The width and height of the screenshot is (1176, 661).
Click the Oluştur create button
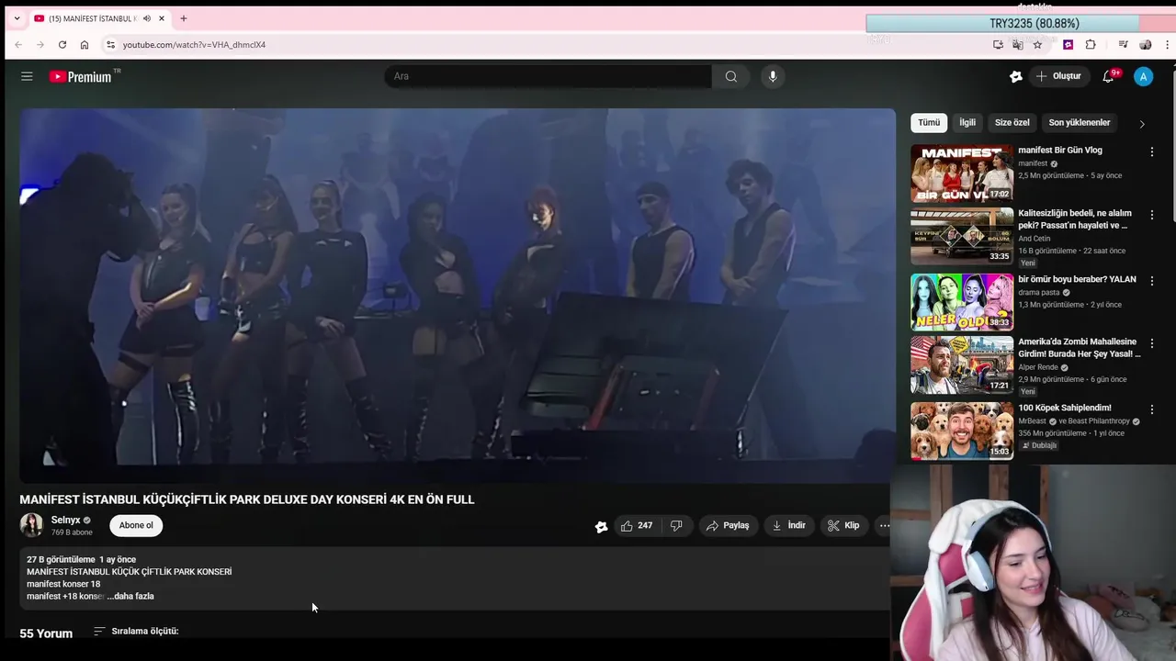(x=1058, y=76)
